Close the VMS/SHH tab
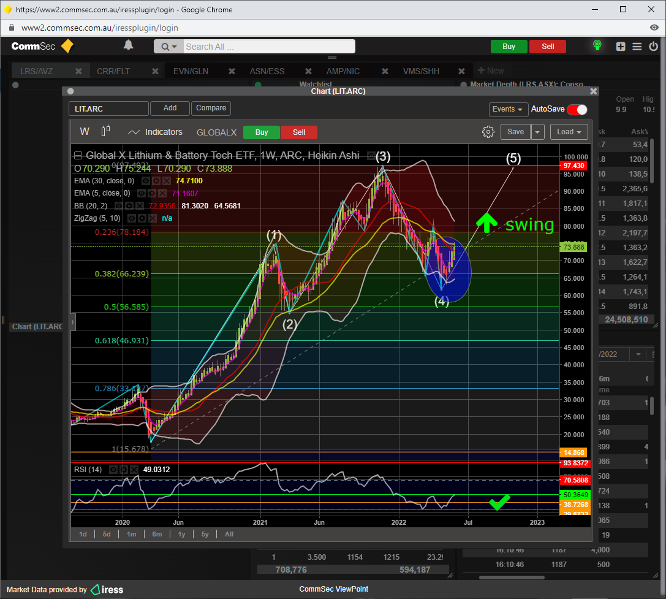 point(462,71)
